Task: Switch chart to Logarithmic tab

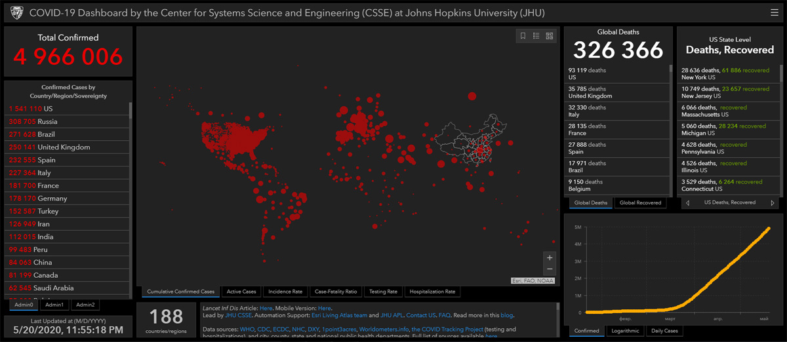Action: click(624, 331)
